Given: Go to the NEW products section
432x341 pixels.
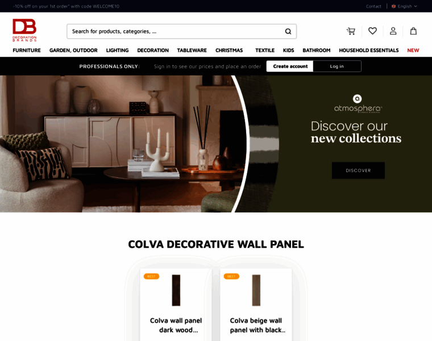Looking at the screenshot, I should click(x=413, y=51).
